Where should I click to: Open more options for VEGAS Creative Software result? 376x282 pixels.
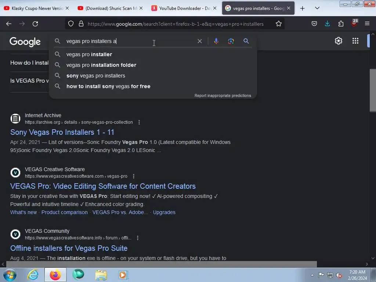pyautogui.click(x=134, y=176)
